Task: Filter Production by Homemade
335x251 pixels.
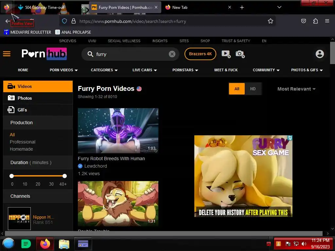Action: 21,149
